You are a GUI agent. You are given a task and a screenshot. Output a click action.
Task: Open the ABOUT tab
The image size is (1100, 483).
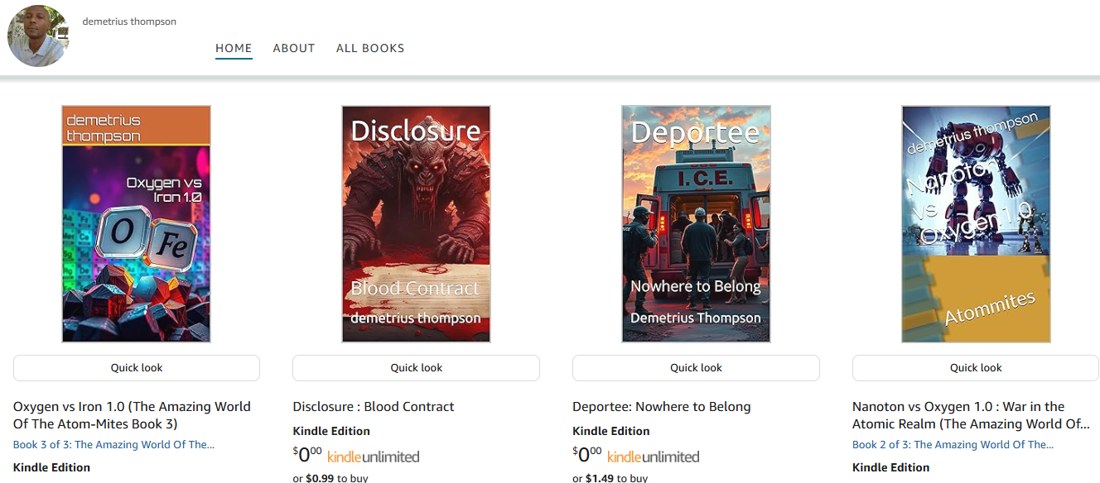click(294, 49)
